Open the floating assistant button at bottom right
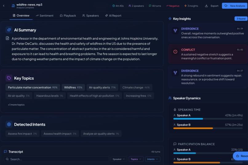 tap(241, 156)
